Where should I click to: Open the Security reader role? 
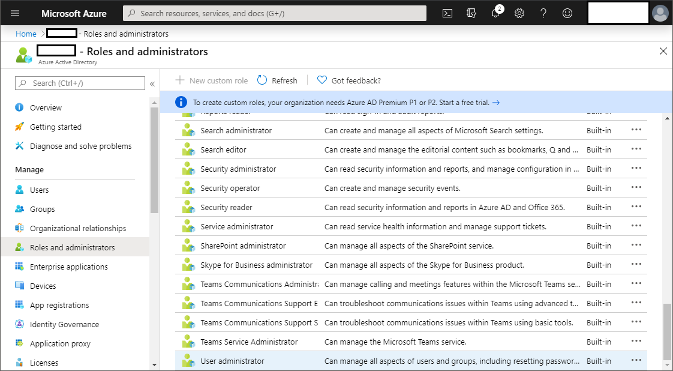click(226, 207)
